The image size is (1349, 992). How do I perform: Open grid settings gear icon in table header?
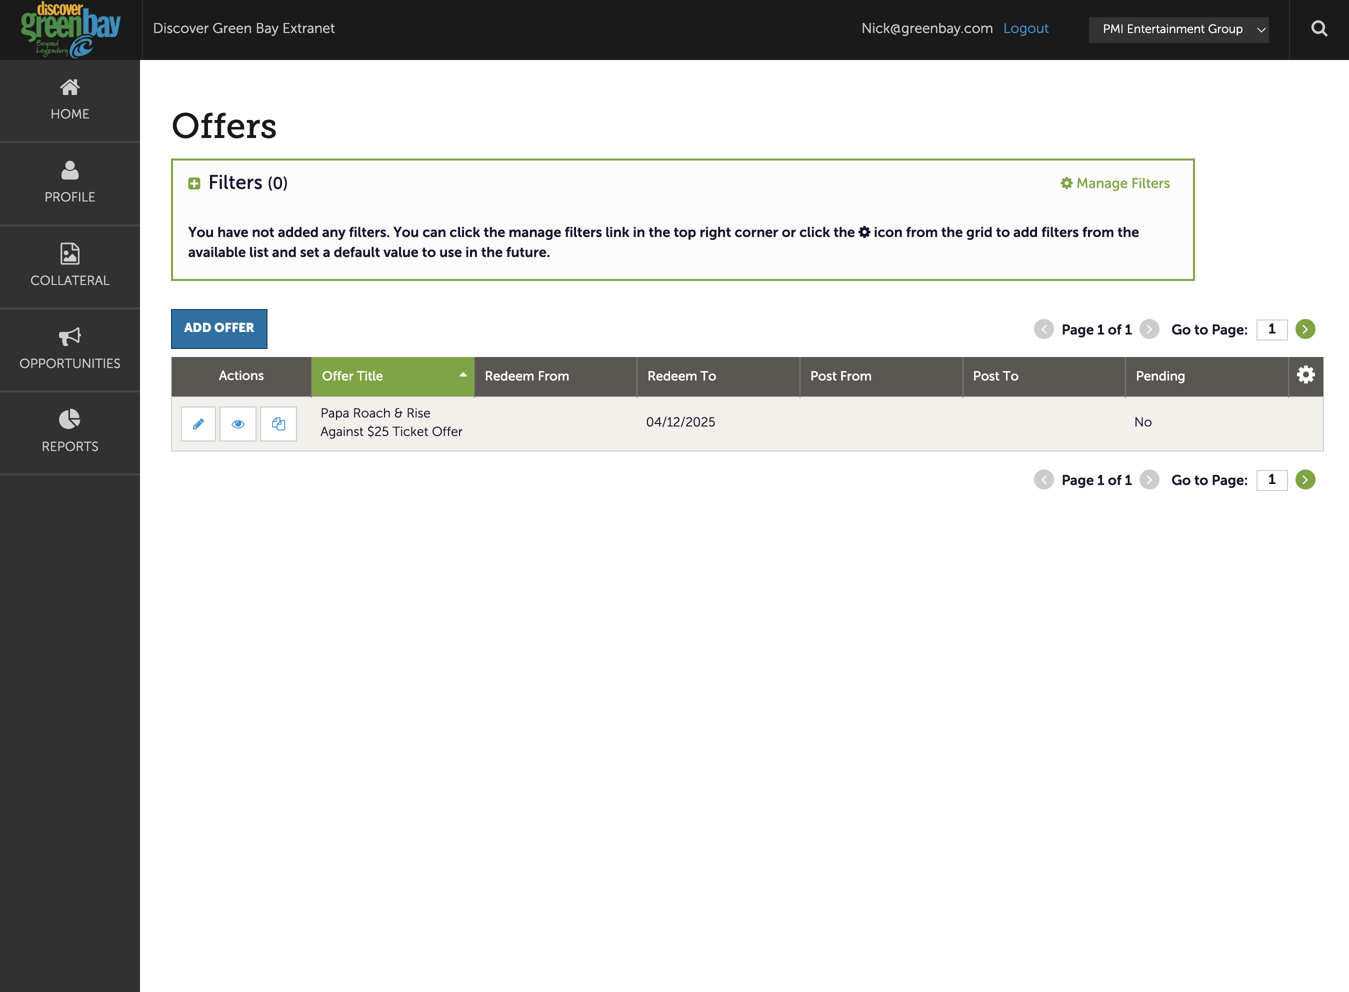coord(1306,375)
